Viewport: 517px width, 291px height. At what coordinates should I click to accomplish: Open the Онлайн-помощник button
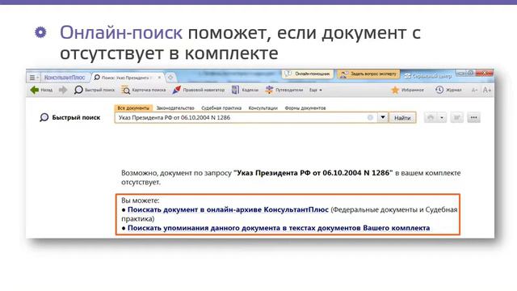308,74
